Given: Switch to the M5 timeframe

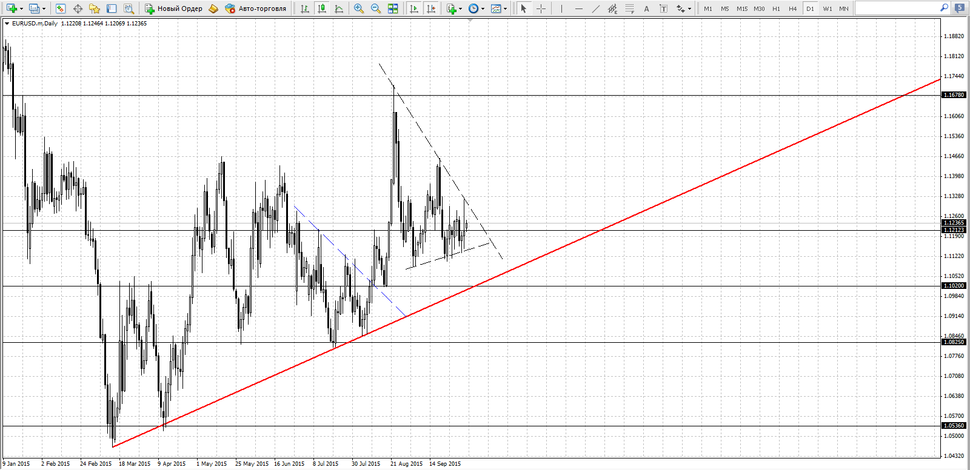Looking at the screenshot, I should (x=725, y=8).
